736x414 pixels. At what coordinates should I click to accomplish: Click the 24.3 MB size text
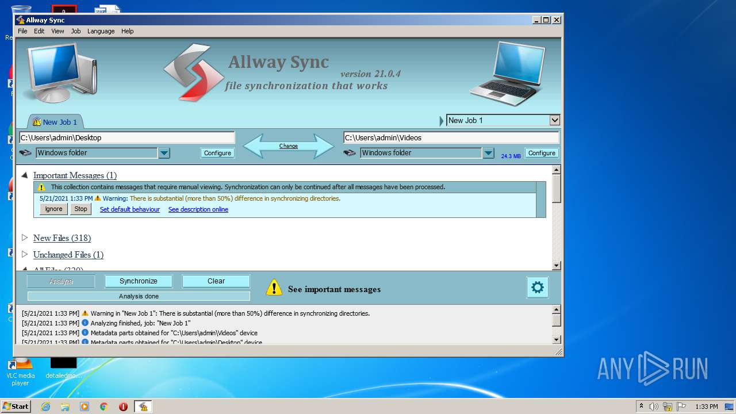[511, 156]
